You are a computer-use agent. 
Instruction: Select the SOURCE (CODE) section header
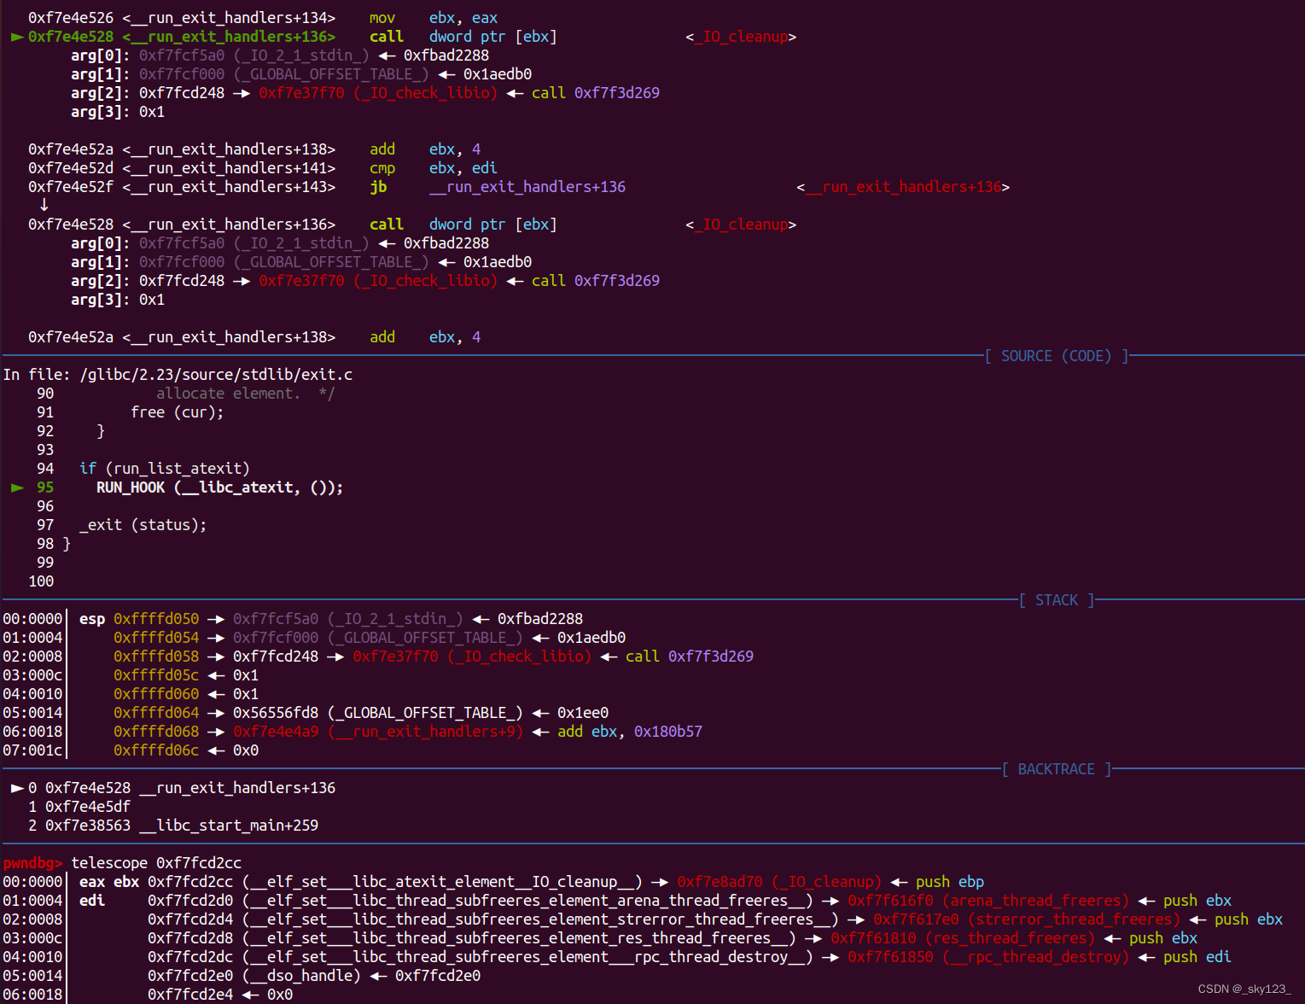click(x=1056, y=356)
